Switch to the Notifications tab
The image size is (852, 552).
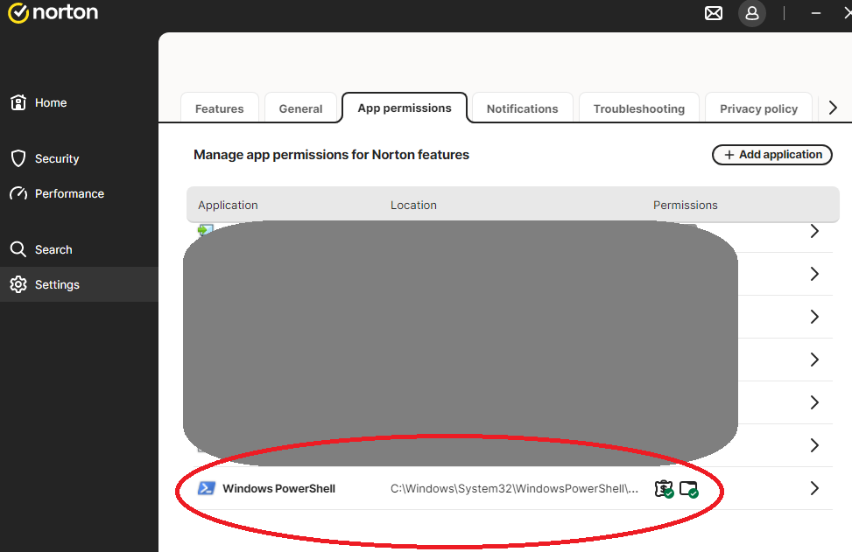(522, 108)
